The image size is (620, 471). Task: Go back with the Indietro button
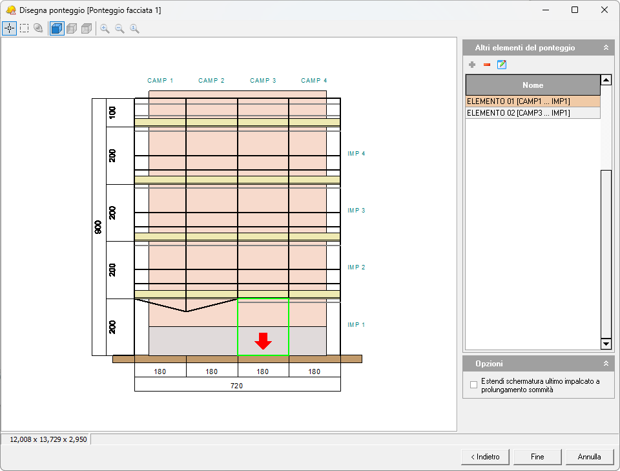(485, 457)
